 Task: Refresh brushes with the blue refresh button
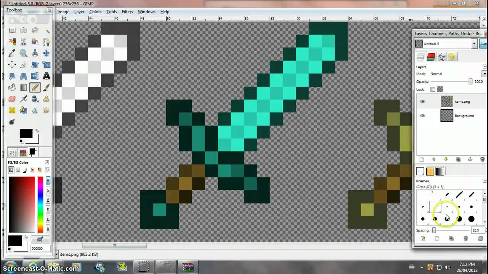pos(480,239)
